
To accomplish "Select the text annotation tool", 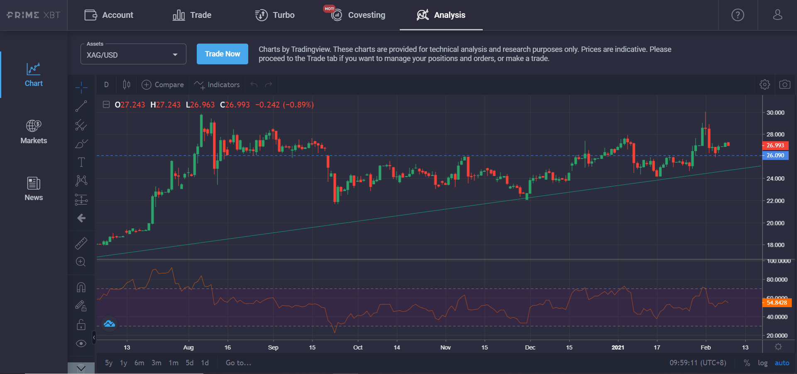I will 81,162.
